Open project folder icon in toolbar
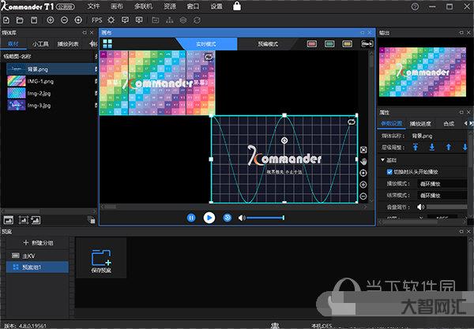Image resolution: width=474 pixels, height=329 pixels. [20, 21]
